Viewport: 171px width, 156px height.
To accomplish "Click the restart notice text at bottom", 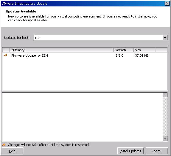I will point(49,145).
